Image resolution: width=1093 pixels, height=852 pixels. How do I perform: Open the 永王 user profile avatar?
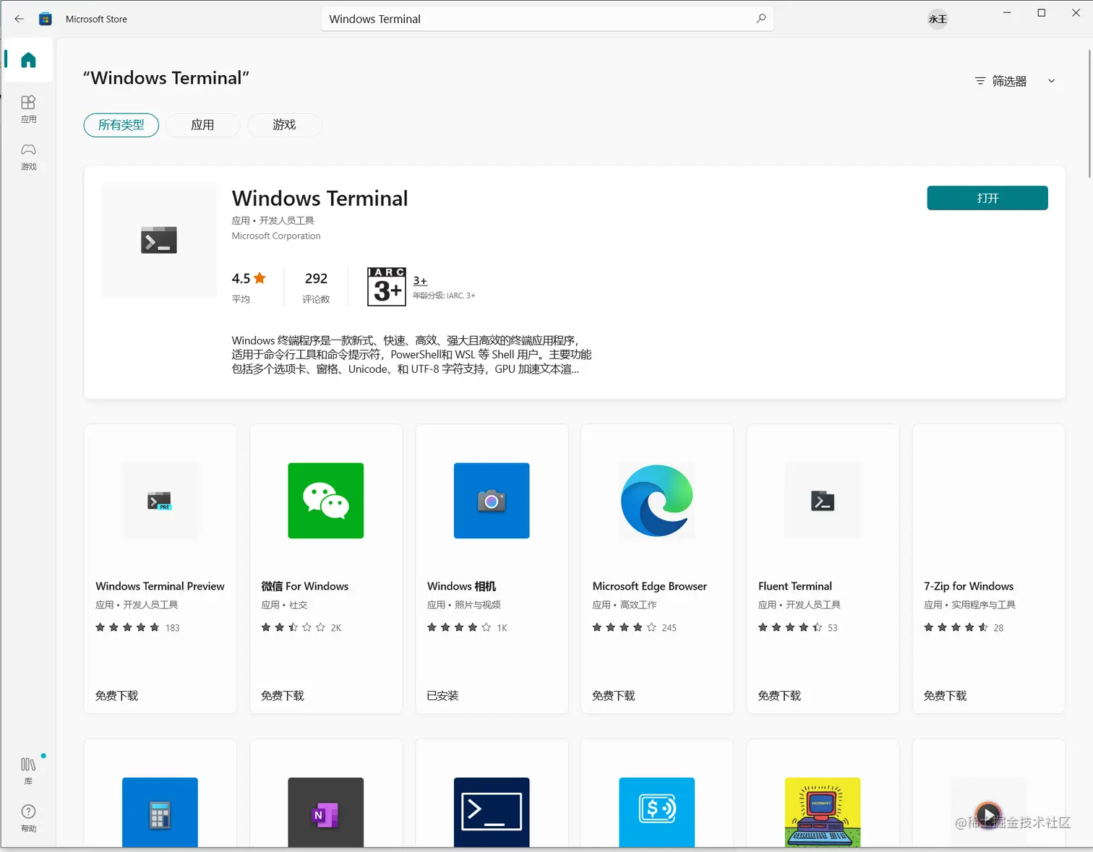pos(938,20)
